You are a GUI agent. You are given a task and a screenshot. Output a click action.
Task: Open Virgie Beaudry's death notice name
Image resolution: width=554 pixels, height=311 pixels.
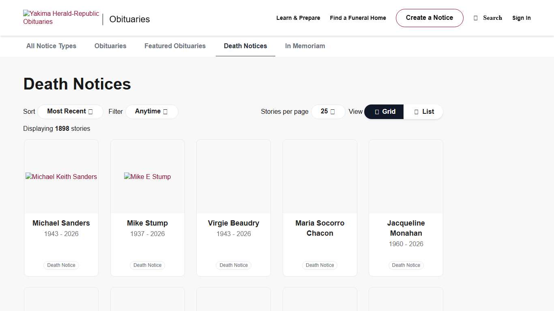(234, 223)
